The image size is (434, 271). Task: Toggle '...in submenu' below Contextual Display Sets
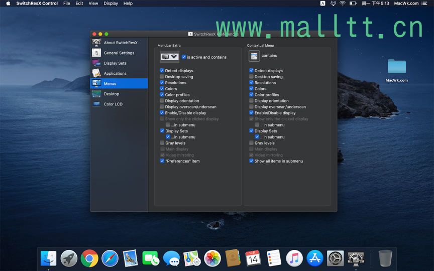[257, 137]
